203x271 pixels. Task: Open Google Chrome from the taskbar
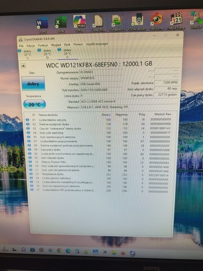coord(59,250)
